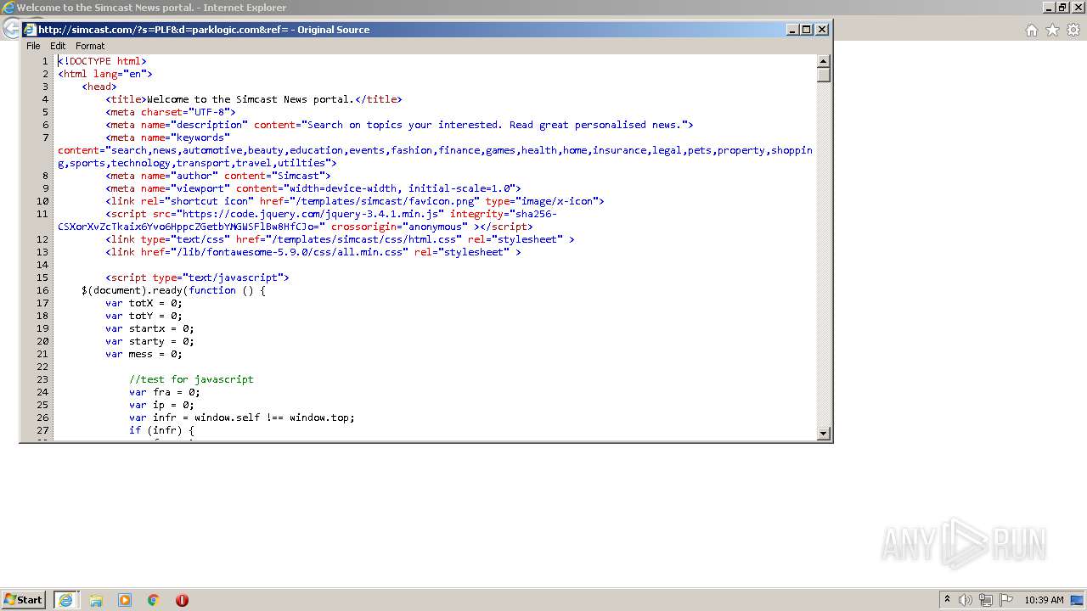The height and width of the screenshot is (611, 1087).
Task: Click the DOCTYPE html text on line 1
Action: tap(102, 61)
